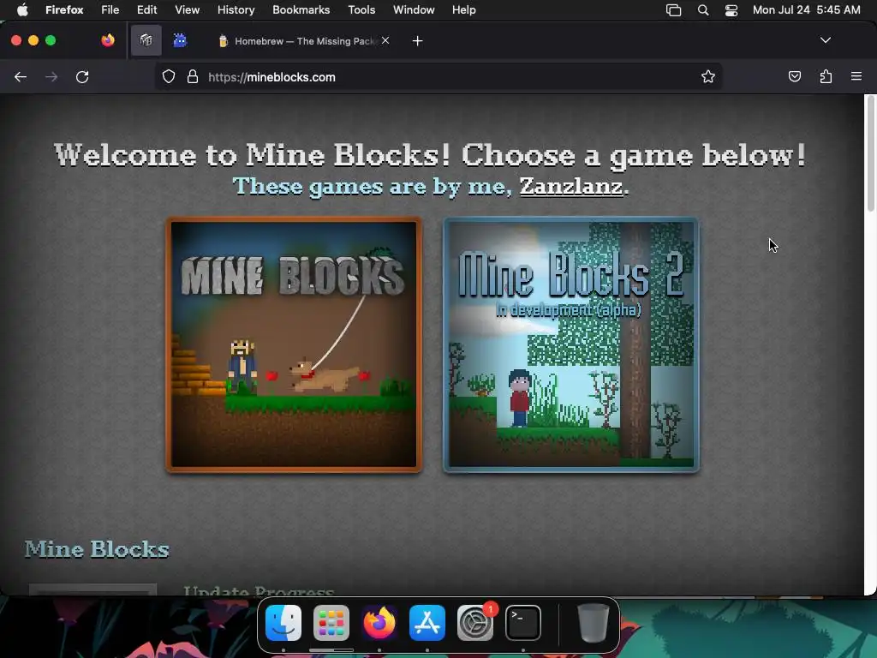Open the Help menu

[x=463, y=10]
